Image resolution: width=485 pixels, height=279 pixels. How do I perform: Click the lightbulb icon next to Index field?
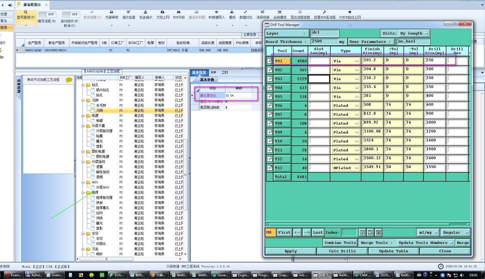point(362,232)
